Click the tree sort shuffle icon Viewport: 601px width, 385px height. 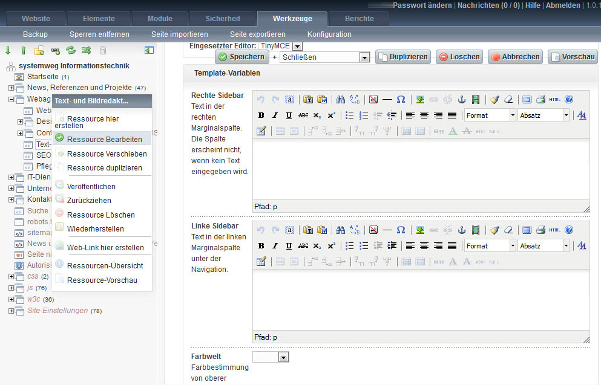pyautogui.click(x=86, y=50)
